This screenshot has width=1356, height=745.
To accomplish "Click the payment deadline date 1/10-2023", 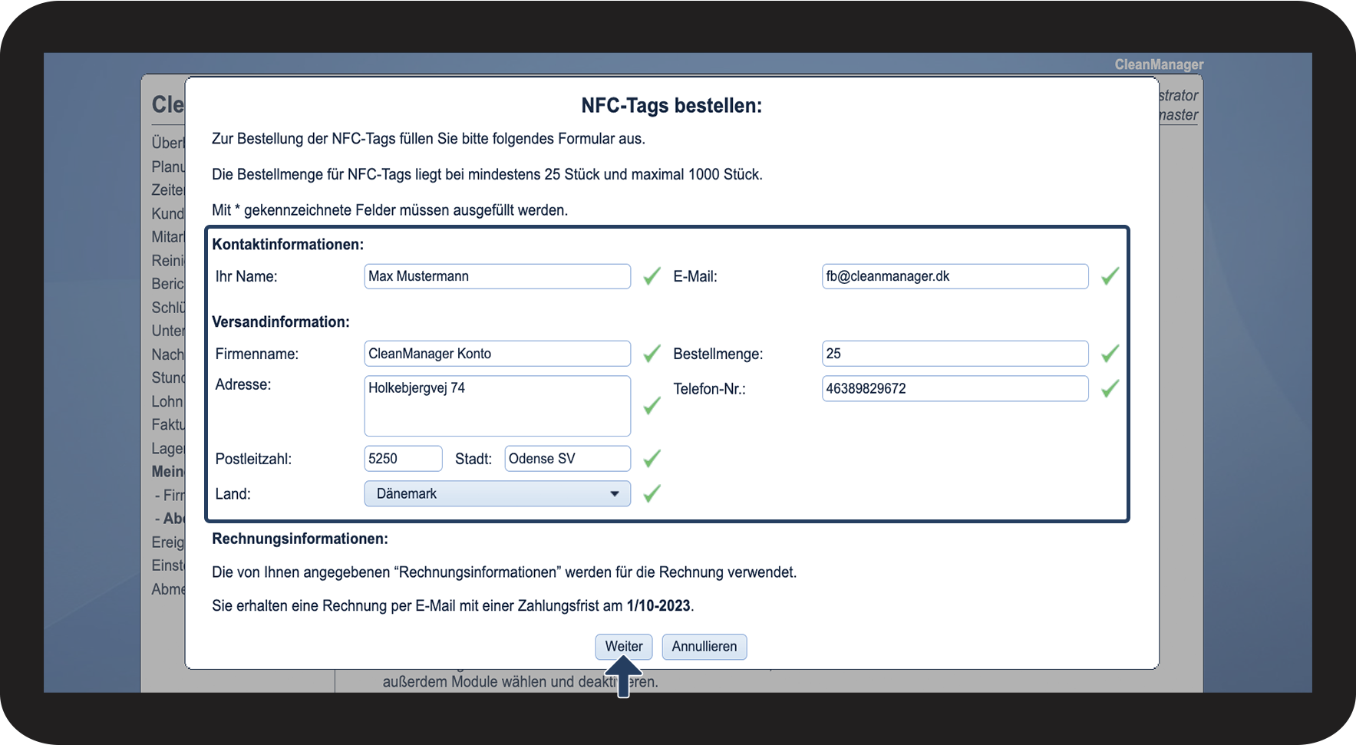I will coord(658,606).
